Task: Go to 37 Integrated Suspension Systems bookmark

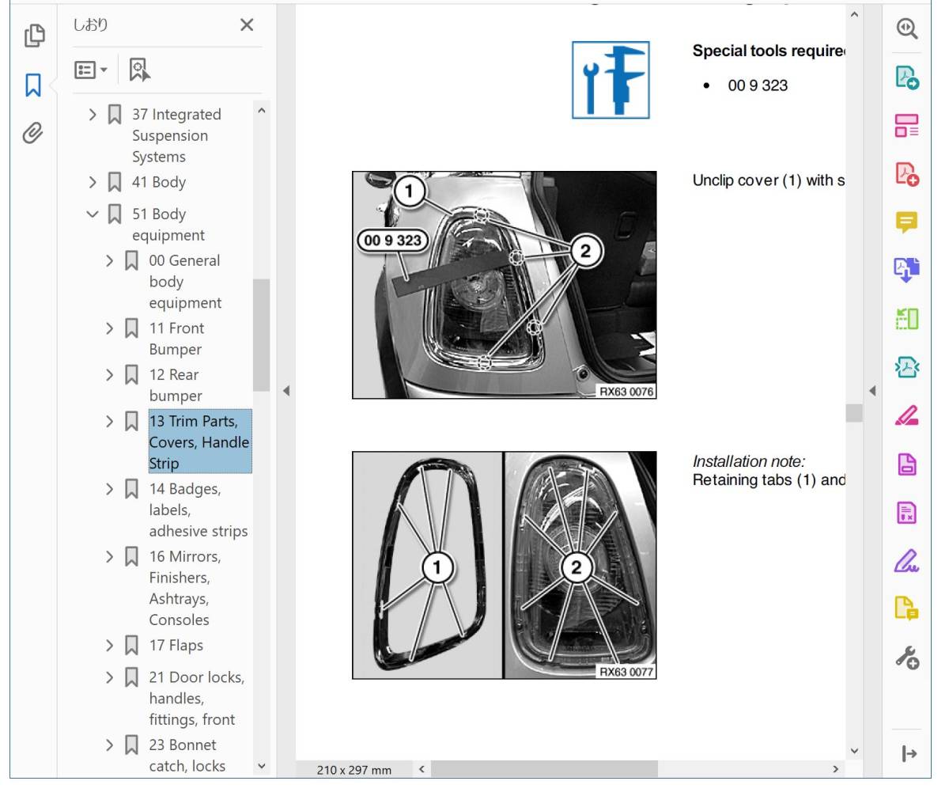Action: [176, 135]
